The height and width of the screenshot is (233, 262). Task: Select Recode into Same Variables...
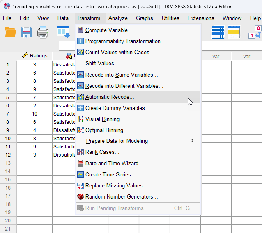click(138, 75)
